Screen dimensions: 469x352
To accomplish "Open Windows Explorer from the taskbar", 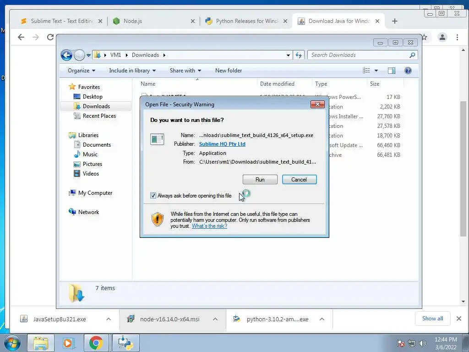I will pos(41,343).
